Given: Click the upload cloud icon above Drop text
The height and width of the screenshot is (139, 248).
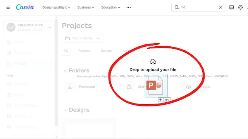Looking at the screenshot, I should point(153,62).
